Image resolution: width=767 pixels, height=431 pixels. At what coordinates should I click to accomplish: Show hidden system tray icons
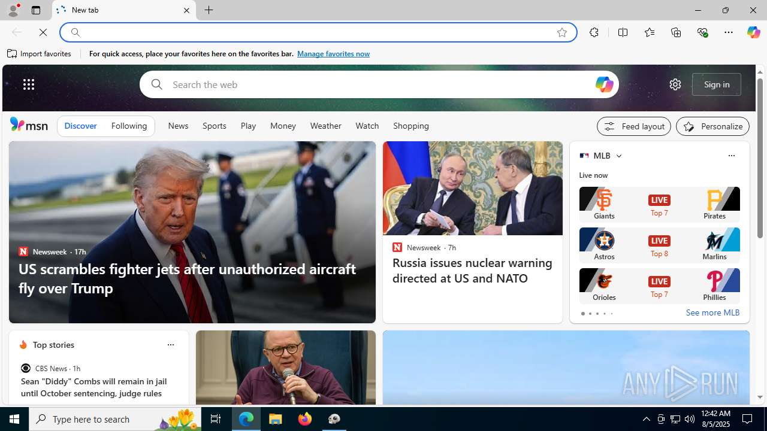click(x=646, y=419)
